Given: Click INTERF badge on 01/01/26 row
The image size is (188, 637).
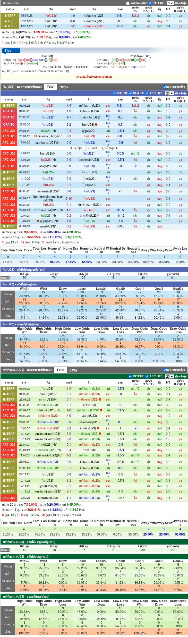Looking at the screenshot, I should click(9, 172).
